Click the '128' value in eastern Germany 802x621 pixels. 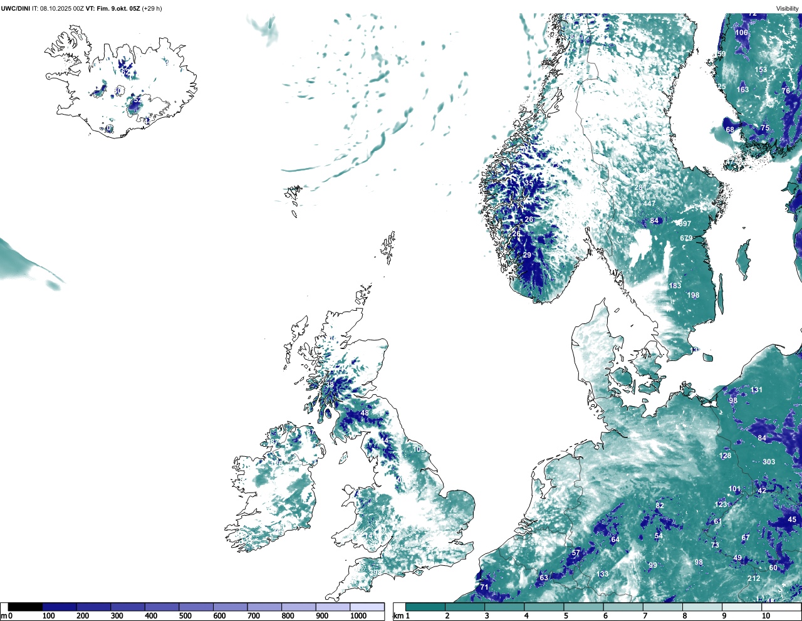point(725,456)
